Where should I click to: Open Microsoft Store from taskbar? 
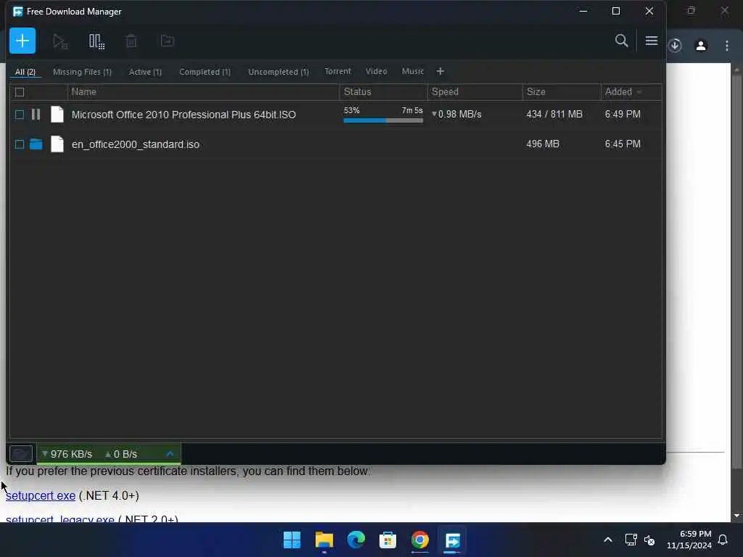click(x=387, y=540)
